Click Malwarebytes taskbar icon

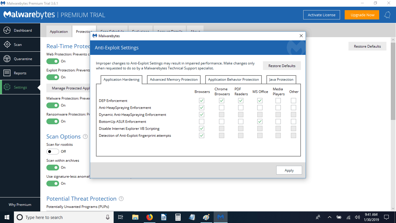click(x=221, y=217)
